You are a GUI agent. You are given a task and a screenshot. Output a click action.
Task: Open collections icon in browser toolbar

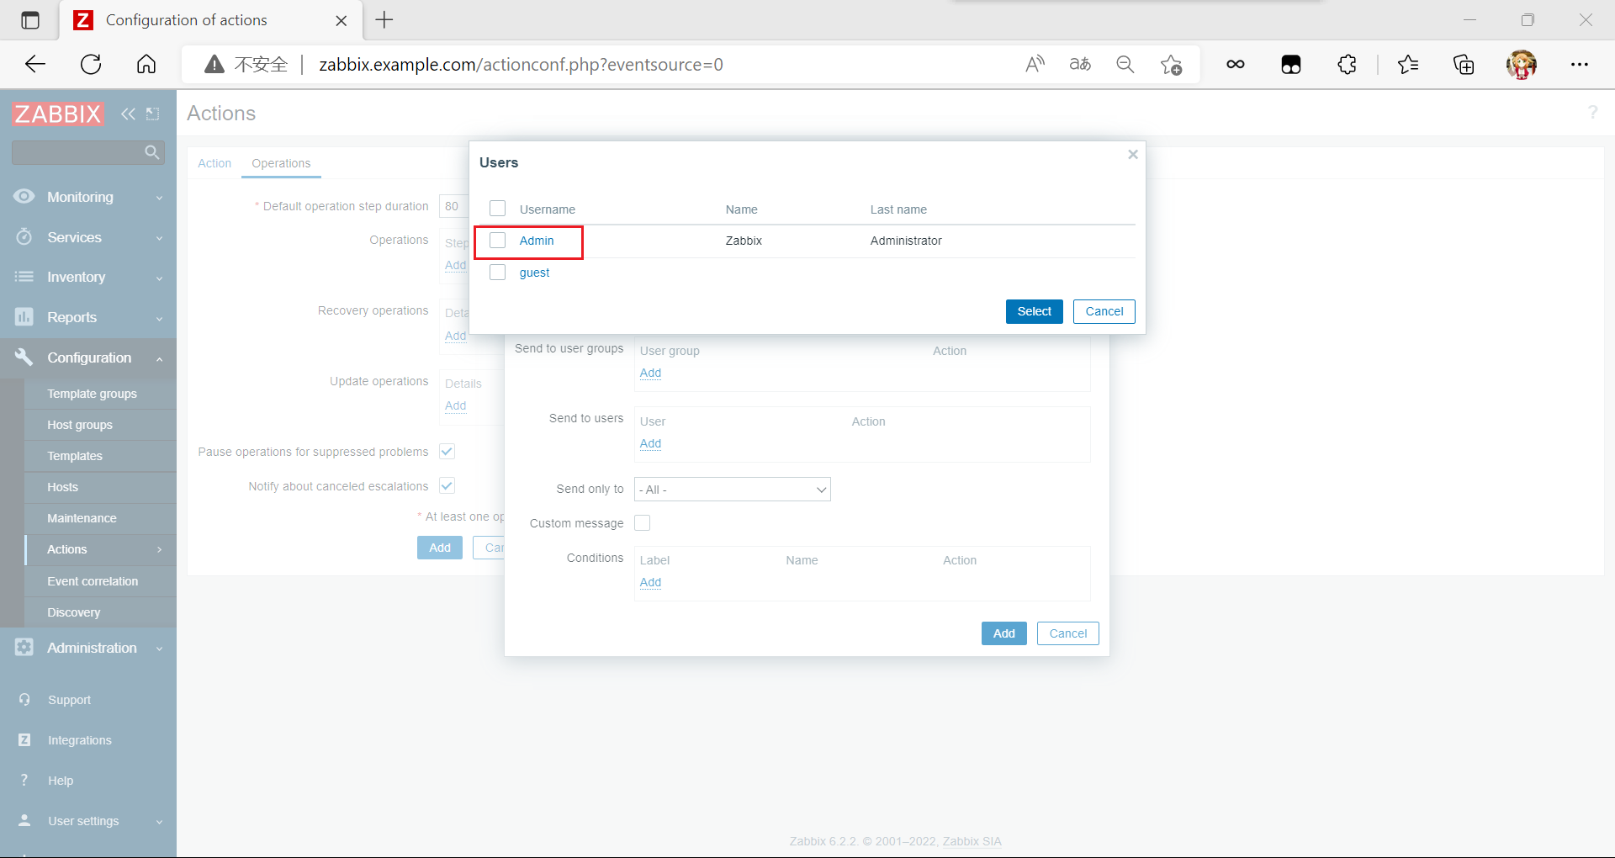tap(1464, 64)
